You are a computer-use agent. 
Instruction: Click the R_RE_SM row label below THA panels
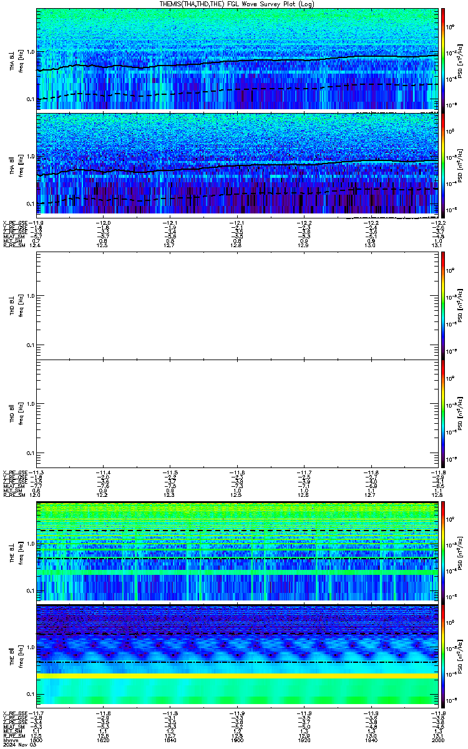click(x=13, y=246)
